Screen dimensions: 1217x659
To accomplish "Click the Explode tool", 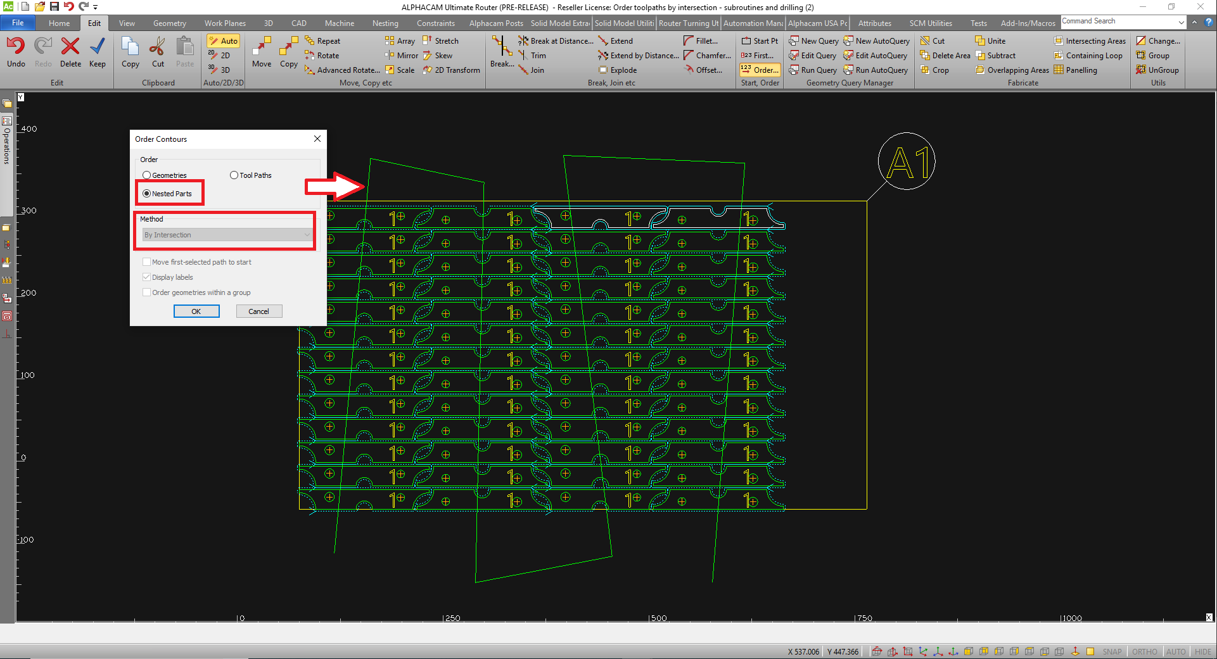I will tap(618, 70).
